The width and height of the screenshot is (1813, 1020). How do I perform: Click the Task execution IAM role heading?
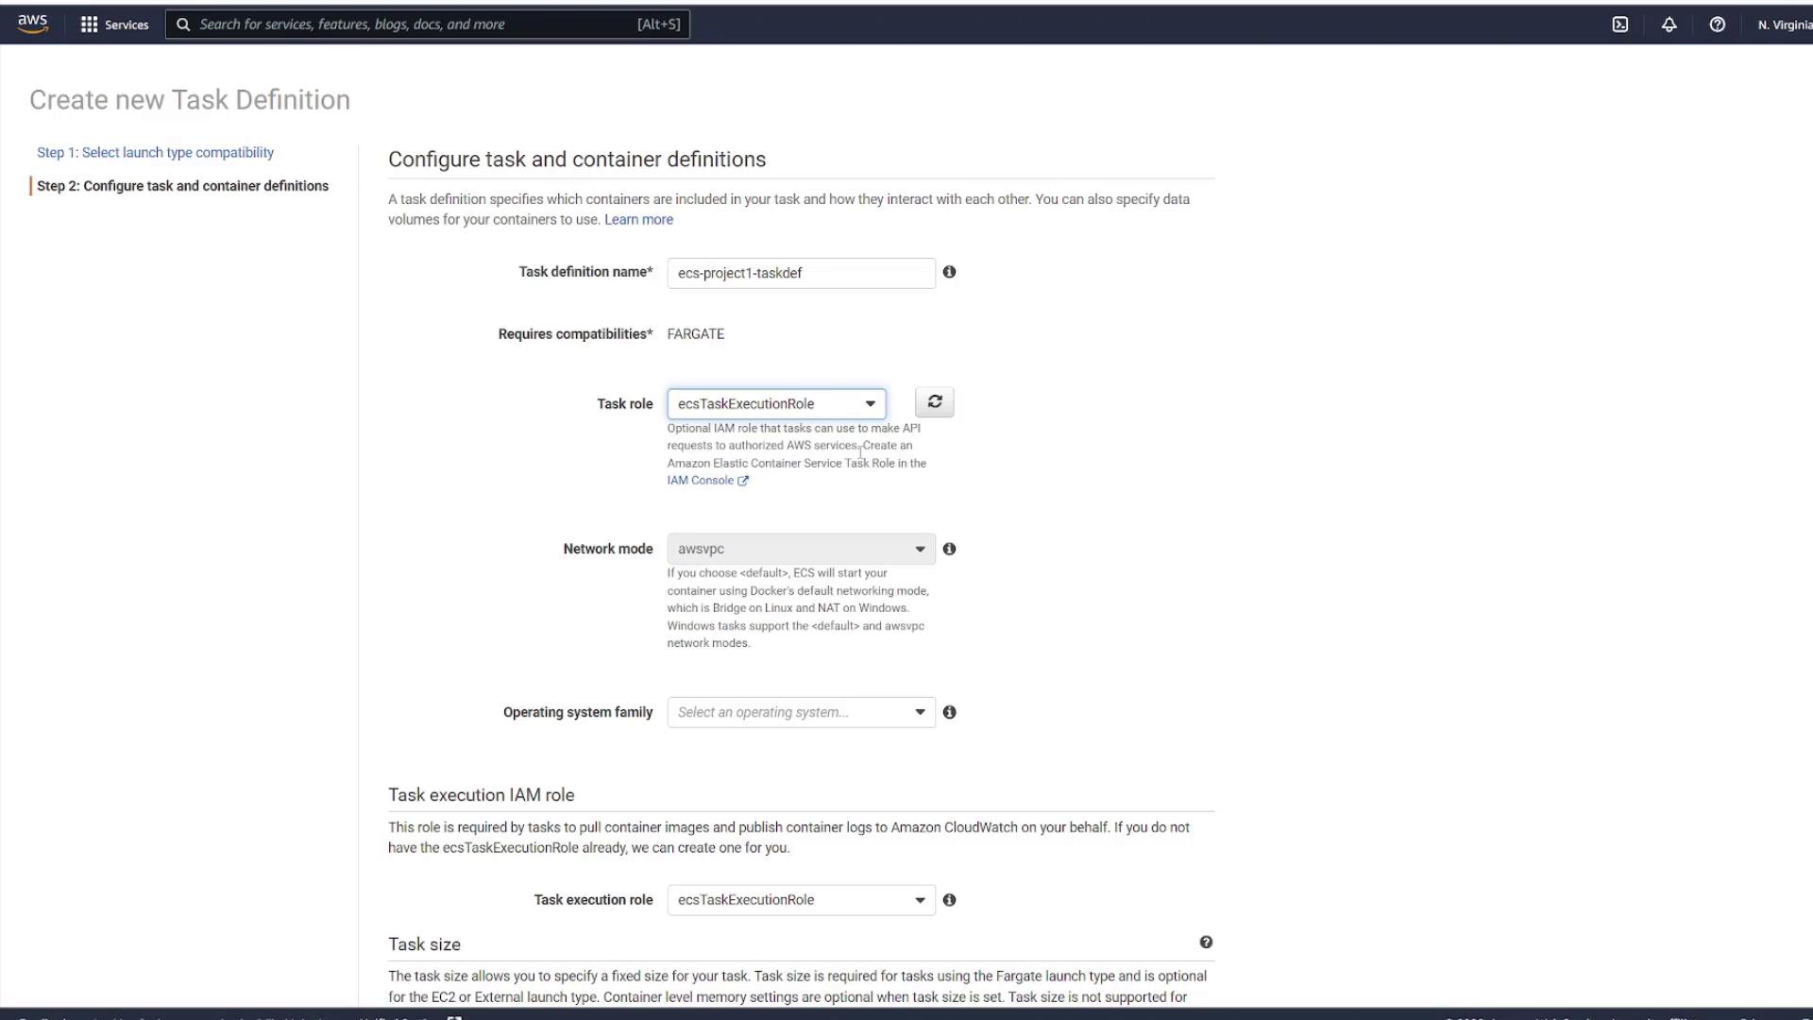(481, 795)
